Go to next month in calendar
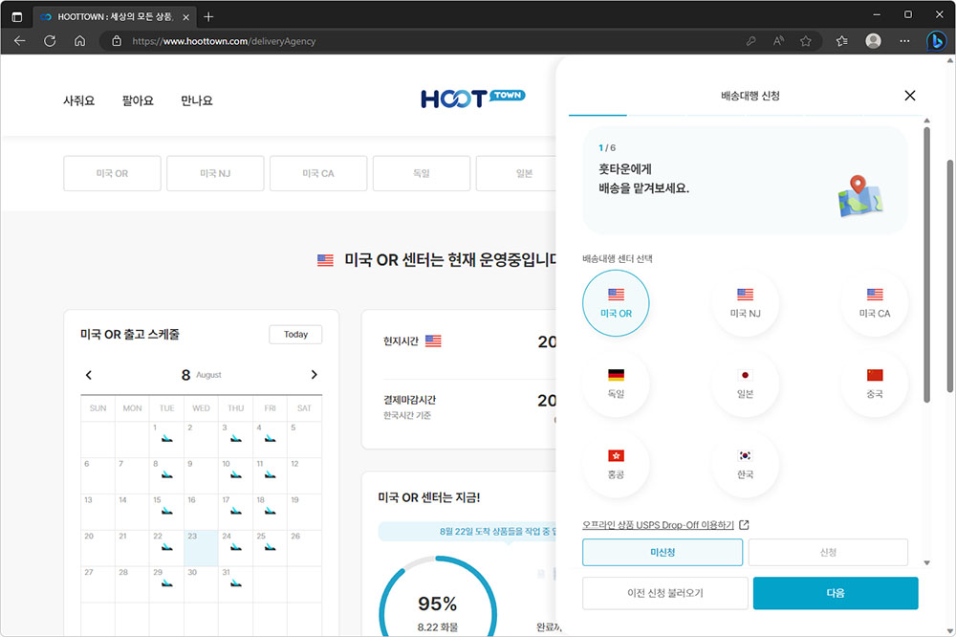 [x=314, y=375]
